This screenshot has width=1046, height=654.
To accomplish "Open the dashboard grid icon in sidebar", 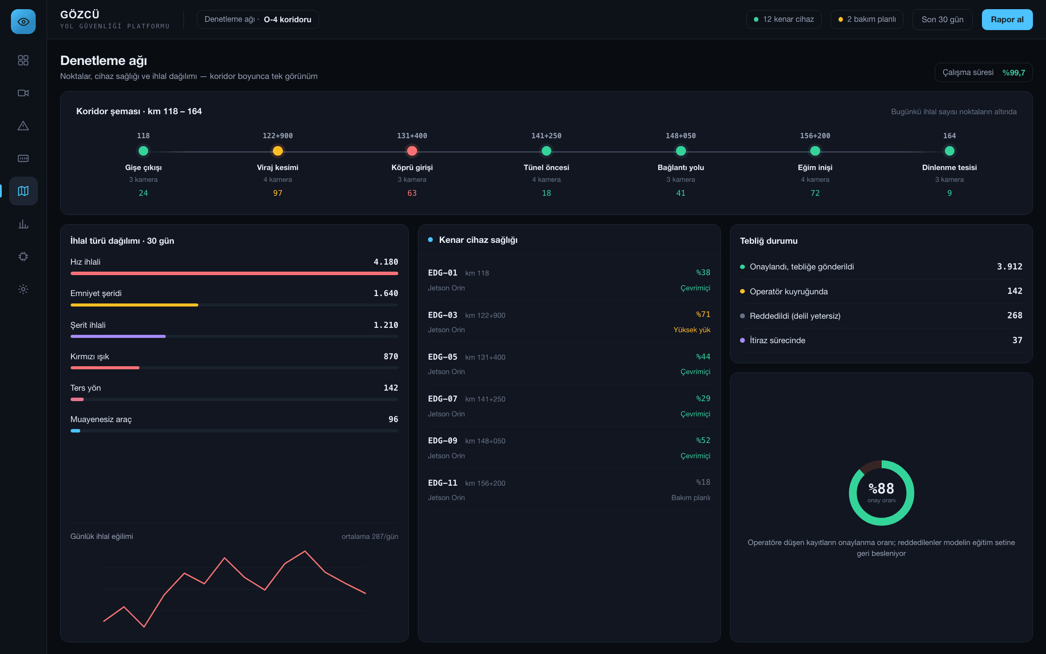I will click(x=23, y=60).
